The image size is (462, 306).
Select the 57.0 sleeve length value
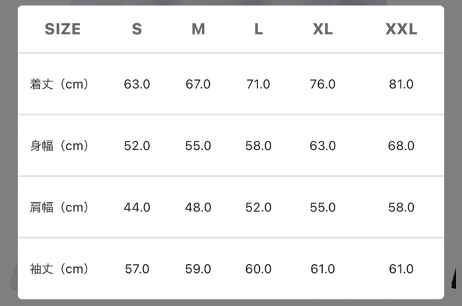click(x=137, y=269)
